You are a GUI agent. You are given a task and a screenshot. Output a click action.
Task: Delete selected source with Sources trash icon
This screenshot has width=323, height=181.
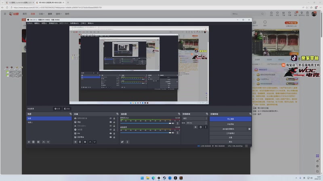point(80,142)
